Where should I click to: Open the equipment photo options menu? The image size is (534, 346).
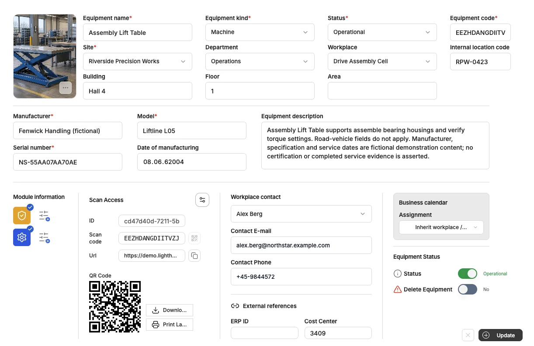coord(66,88)
